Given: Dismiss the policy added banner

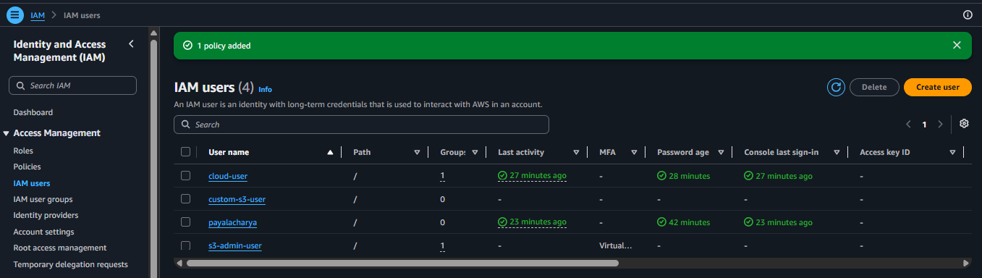Looking at the screenshot, I should [957, 45].
